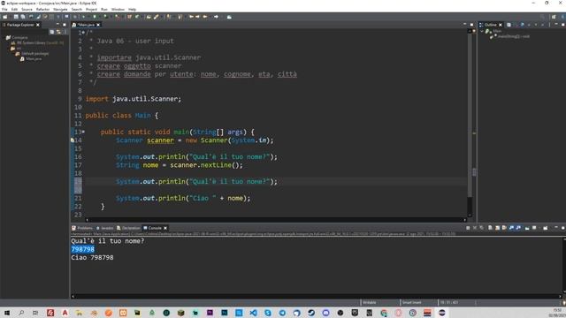Collapse the main method fold at line 13

83,132
